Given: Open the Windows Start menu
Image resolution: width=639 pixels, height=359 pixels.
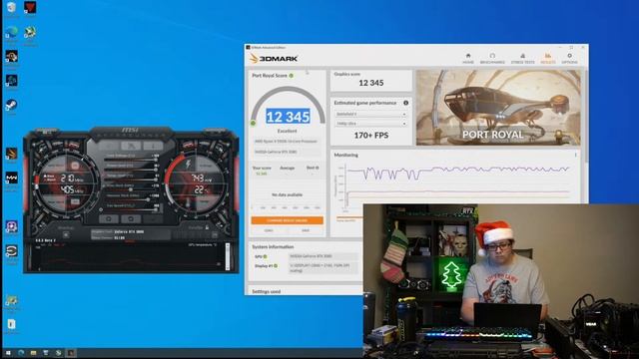Looking at the screenshot, I should coord(8,353).
